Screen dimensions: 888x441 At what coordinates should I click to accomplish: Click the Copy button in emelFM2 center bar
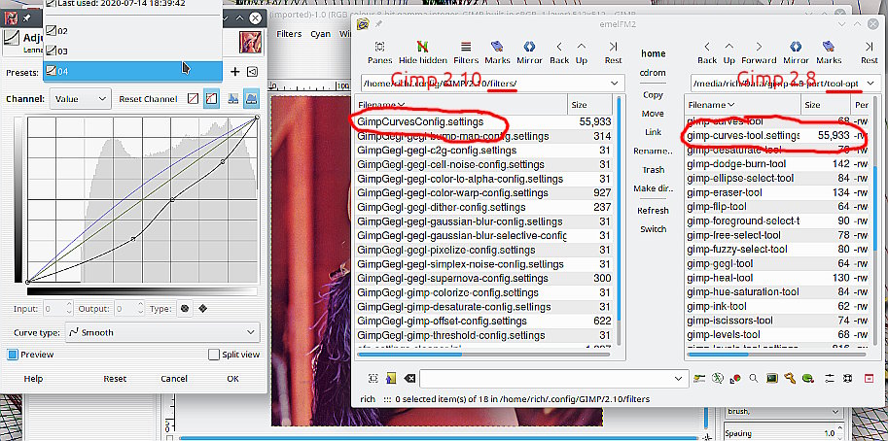653,95
